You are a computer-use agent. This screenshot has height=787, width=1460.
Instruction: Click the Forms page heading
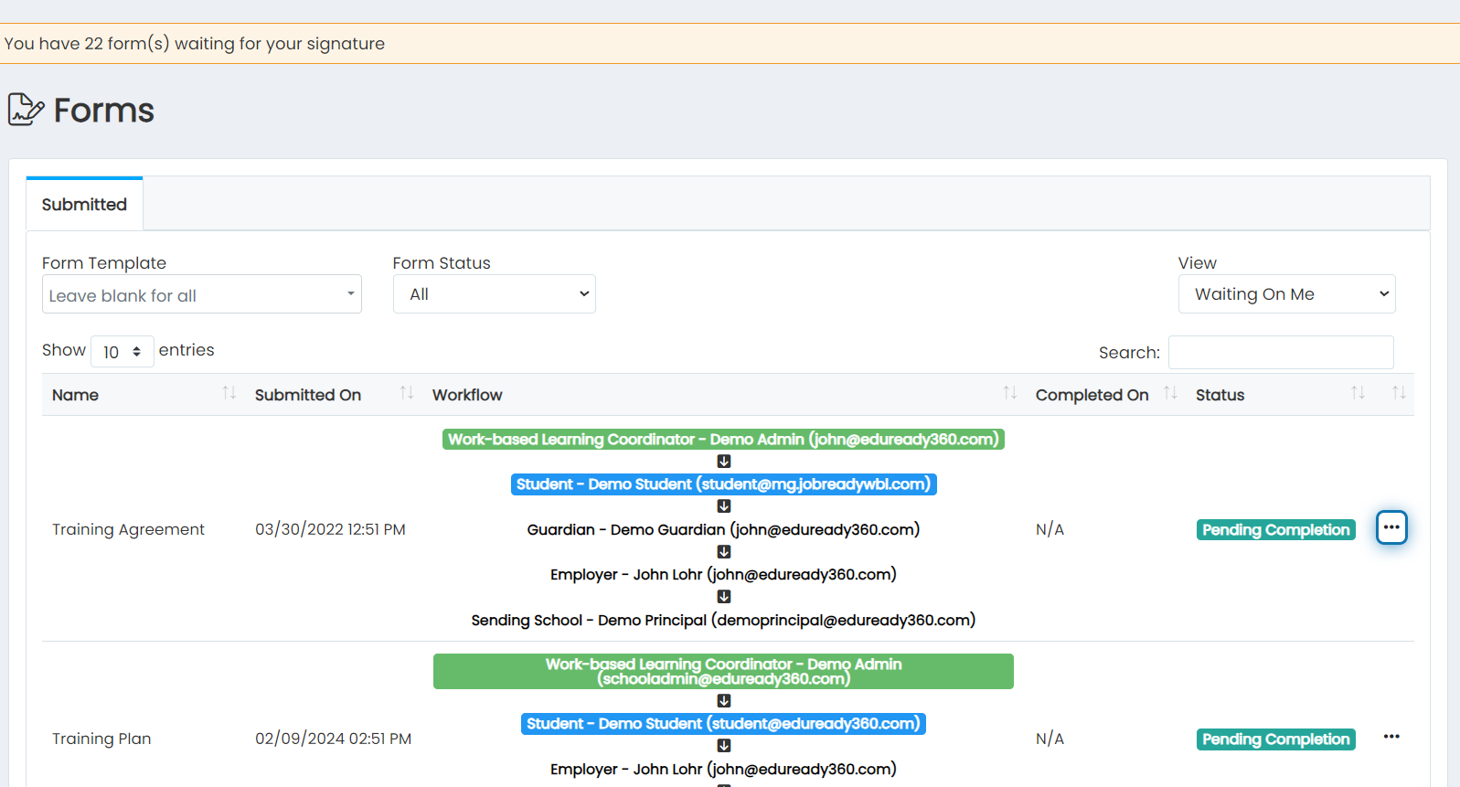pos(103,111)
